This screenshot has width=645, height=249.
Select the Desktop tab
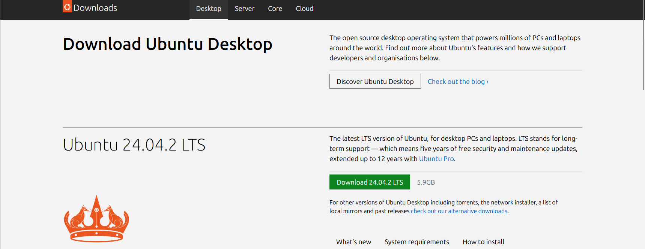click(209, 9)
